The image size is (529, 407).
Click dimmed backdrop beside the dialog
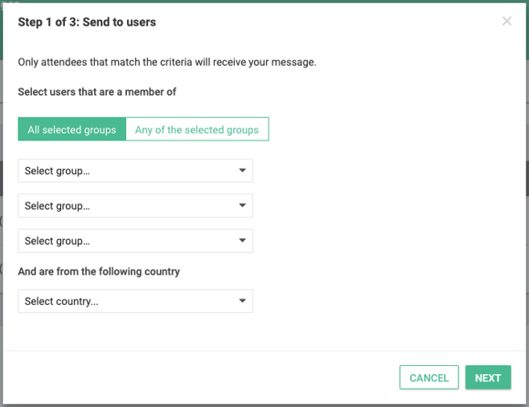coord(527,203)
